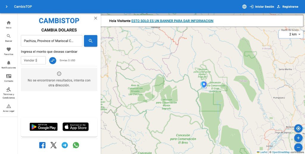Open the Aviso Legal warning icon

(x=9, y=106)
